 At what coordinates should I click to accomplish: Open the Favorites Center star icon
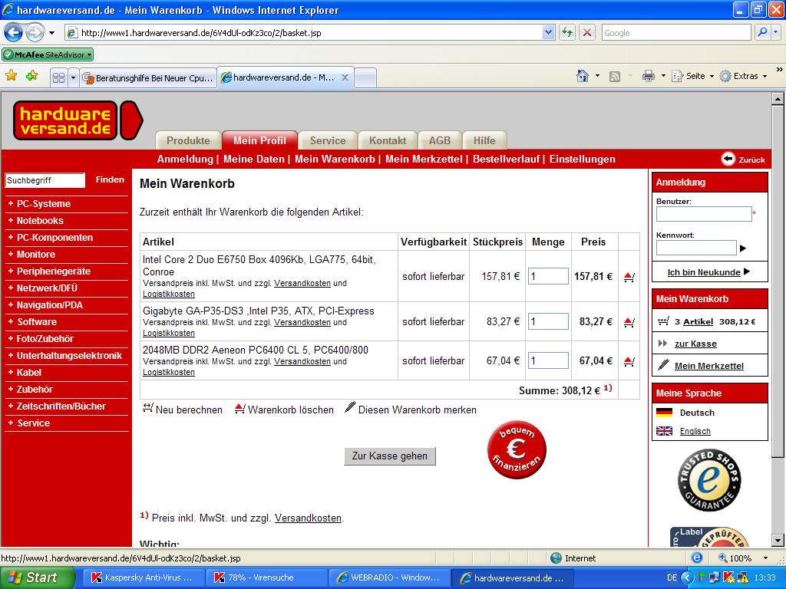[11, 76]
